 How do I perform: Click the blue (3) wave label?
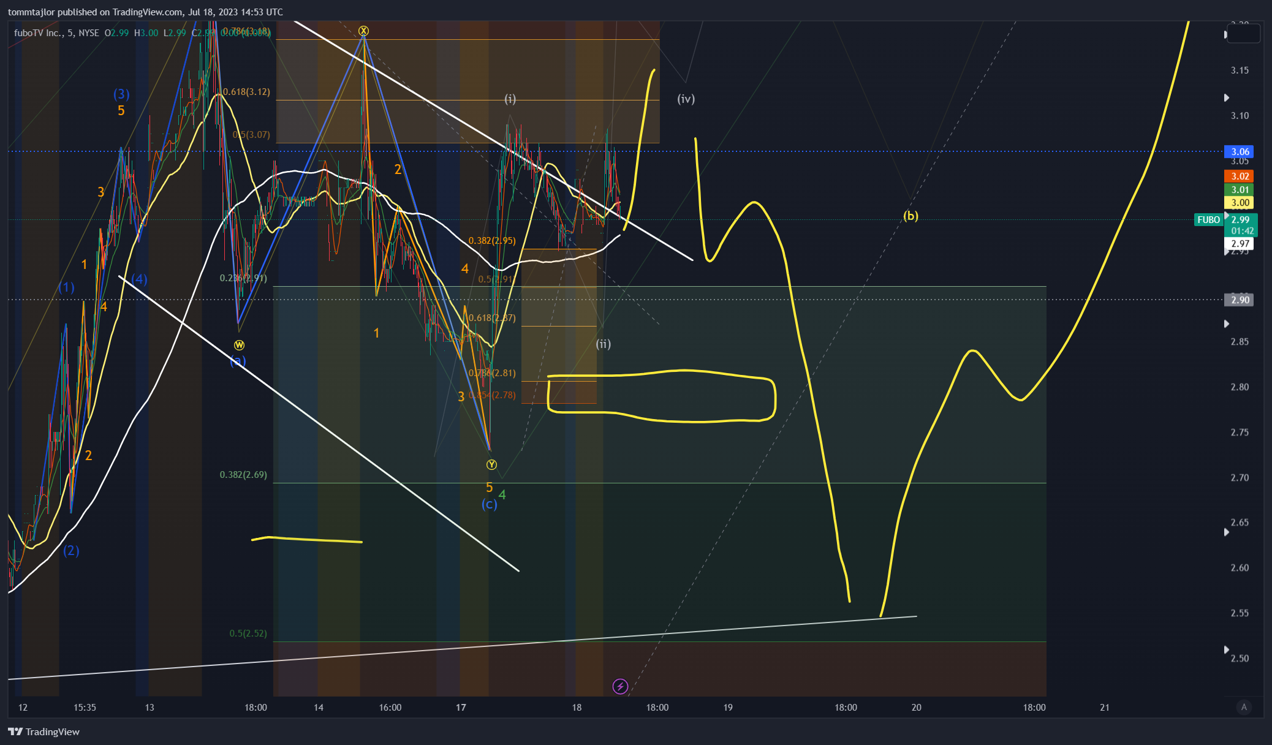tap(121, 94)
